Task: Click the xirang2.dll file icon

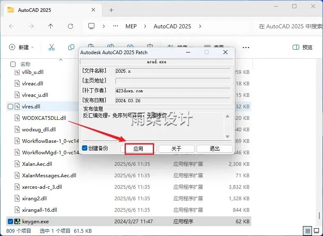Action: (x=17, y=199)
